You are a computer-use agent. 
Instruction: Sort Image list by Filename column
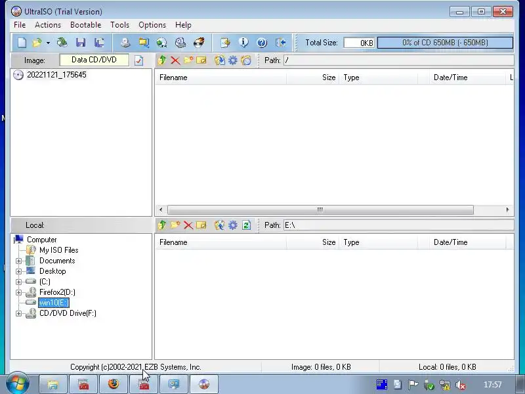tap(221, 77)
